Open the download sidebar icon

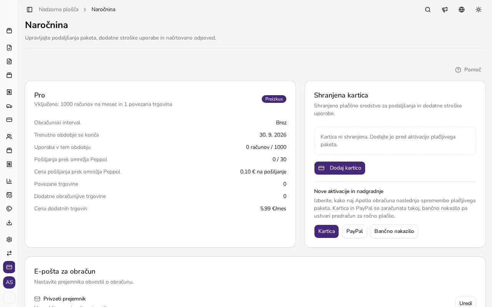[x=9, y=223]
